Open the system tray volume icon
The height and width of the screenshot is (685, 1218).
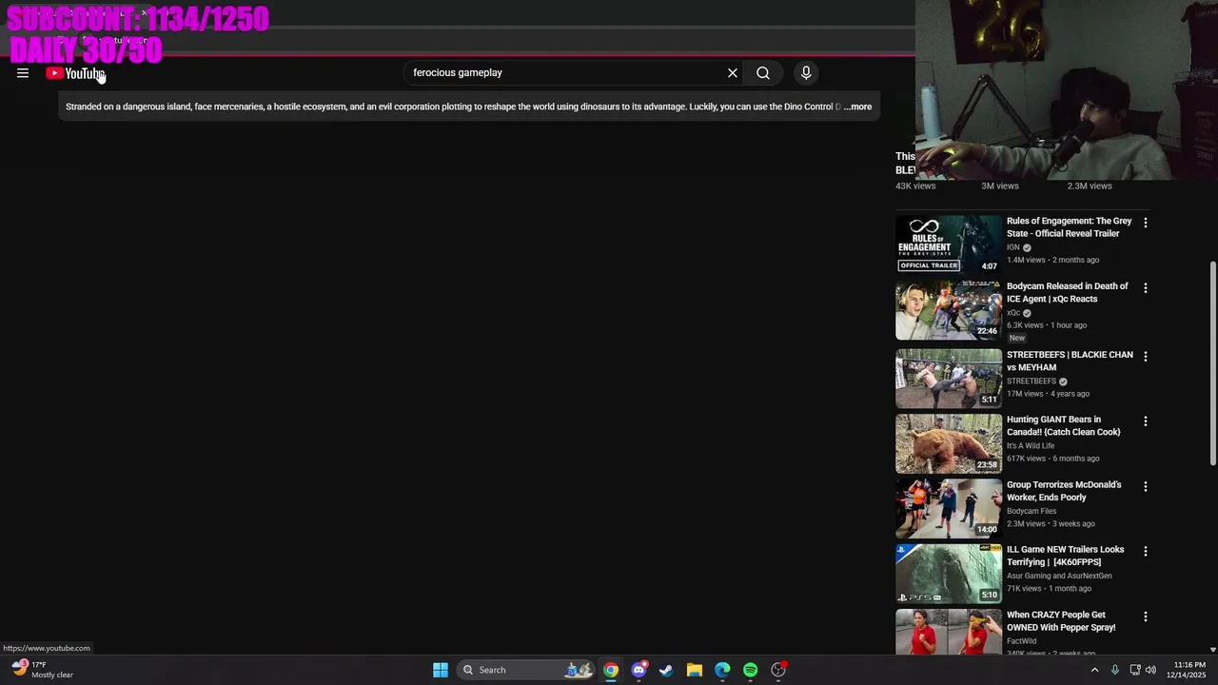[1151, 670]
